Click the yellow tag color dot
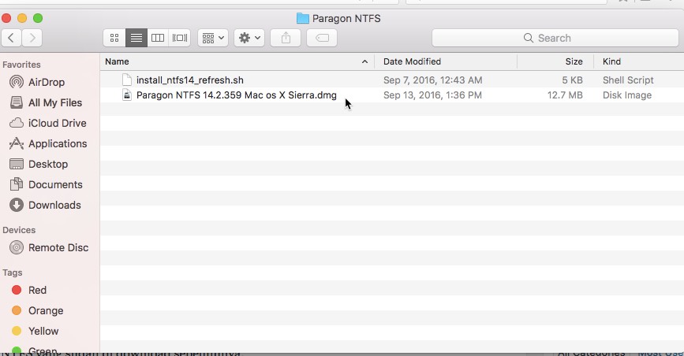684x356 pixels. coord(17,331)
